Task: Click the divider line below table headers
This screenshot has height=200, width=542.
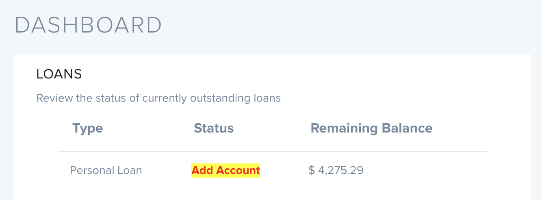Action: coord(272,152)
